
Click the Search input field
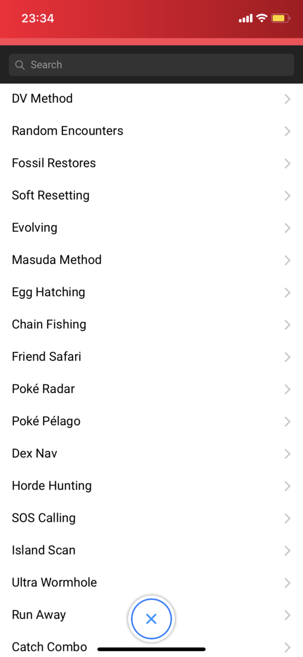[151, 65]
